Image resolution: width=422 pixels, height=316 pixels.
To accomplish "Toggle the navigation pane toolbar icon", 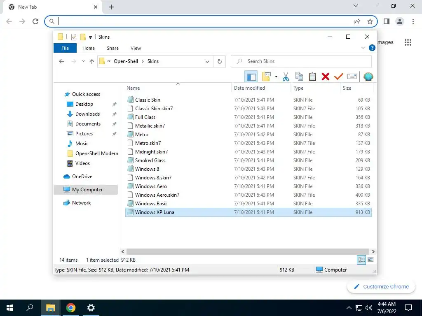I will click(x=251, y=77).
